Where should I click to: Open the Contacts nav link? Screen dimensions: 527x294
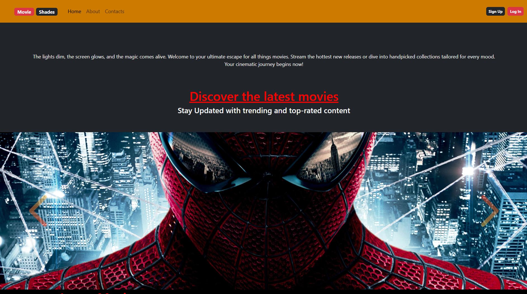[115, 11]
